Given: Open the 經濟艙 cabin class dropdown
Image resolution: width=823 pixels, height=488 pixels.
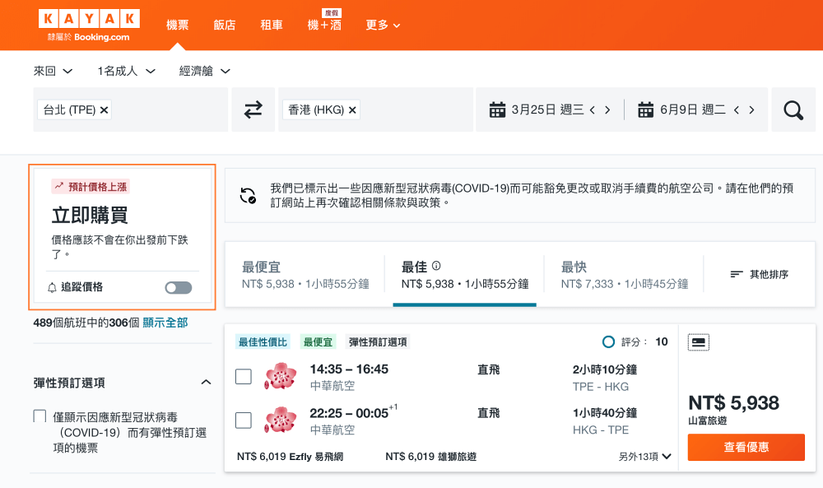Looking at the screenshot, I should [205, 71].
